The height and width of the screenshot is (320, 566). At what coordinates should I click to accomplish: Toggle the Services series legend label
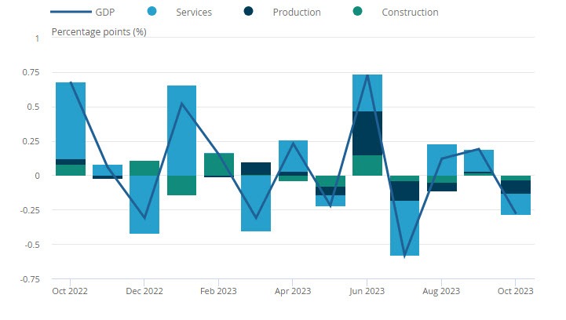coord(194,13)
